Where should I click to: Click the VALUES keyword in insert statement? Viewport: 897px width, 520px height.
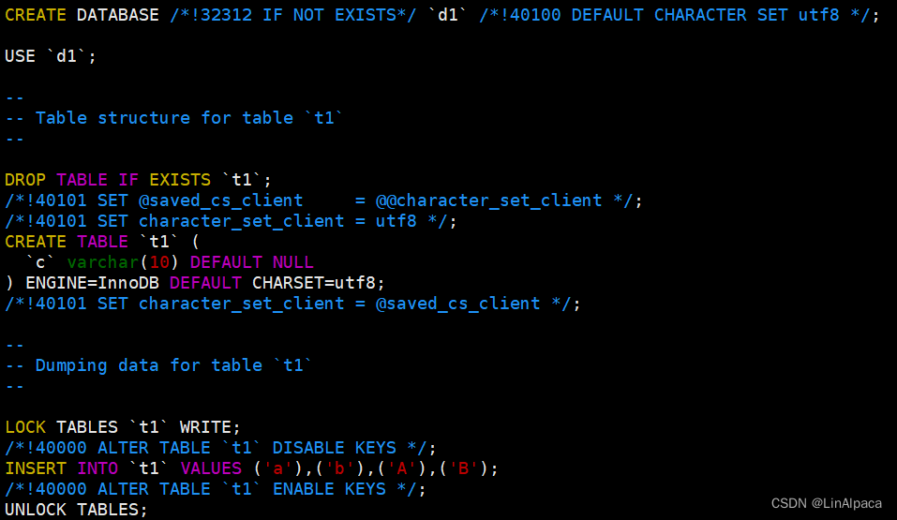click(211, 468)
